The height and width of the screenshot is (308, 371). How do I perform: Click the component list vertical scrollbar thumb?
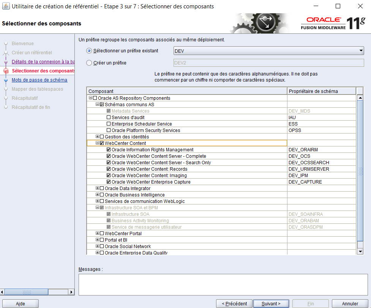[x=360, y=171]
